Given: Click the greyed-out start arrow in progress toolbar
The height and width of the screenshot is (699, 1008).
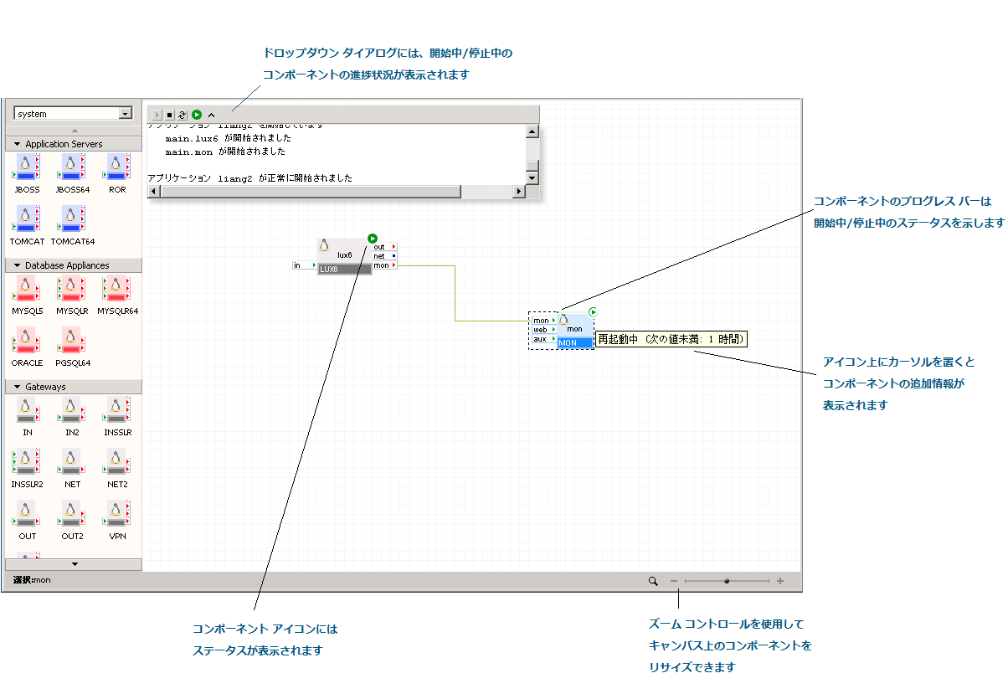Looking at the screenshot, I should (157, 115).
